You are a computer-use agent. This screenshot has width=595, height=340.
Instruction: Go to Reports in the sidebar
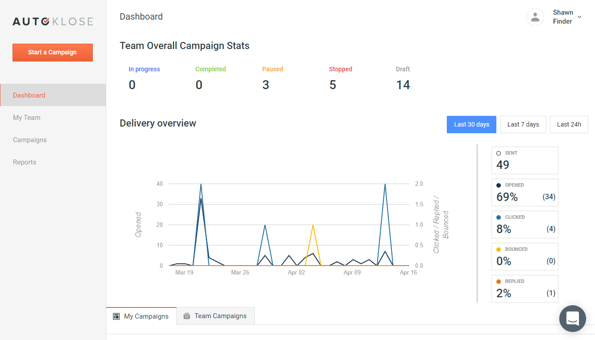(25, 162)
